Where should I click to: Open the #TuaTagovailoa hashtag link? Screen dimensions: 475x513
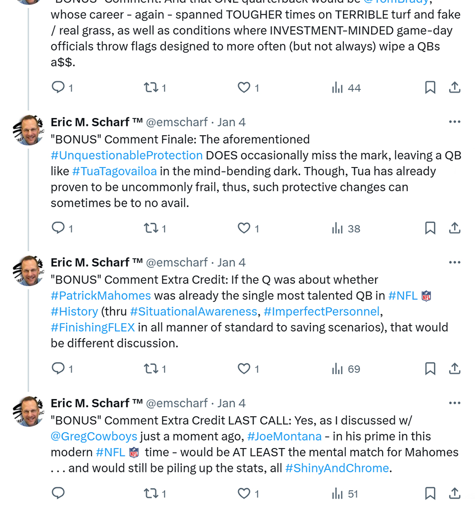(114, 171)
